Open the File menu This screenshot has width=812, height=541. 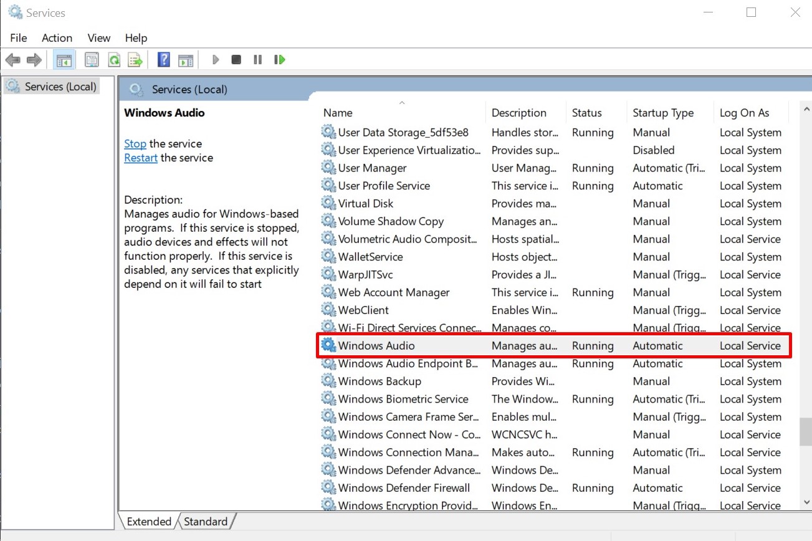19,38
